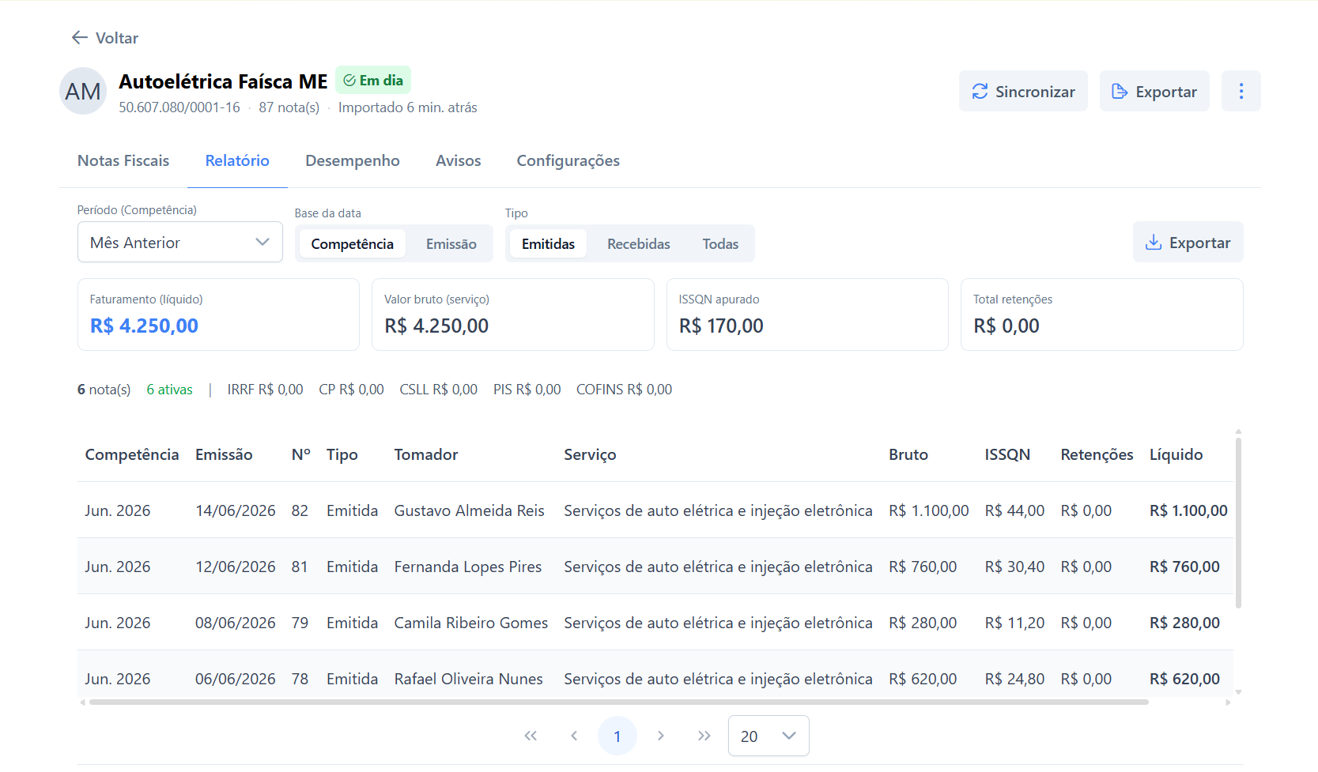
Task: Click the Sincronizar refresh icon
Action: (980, 92)
